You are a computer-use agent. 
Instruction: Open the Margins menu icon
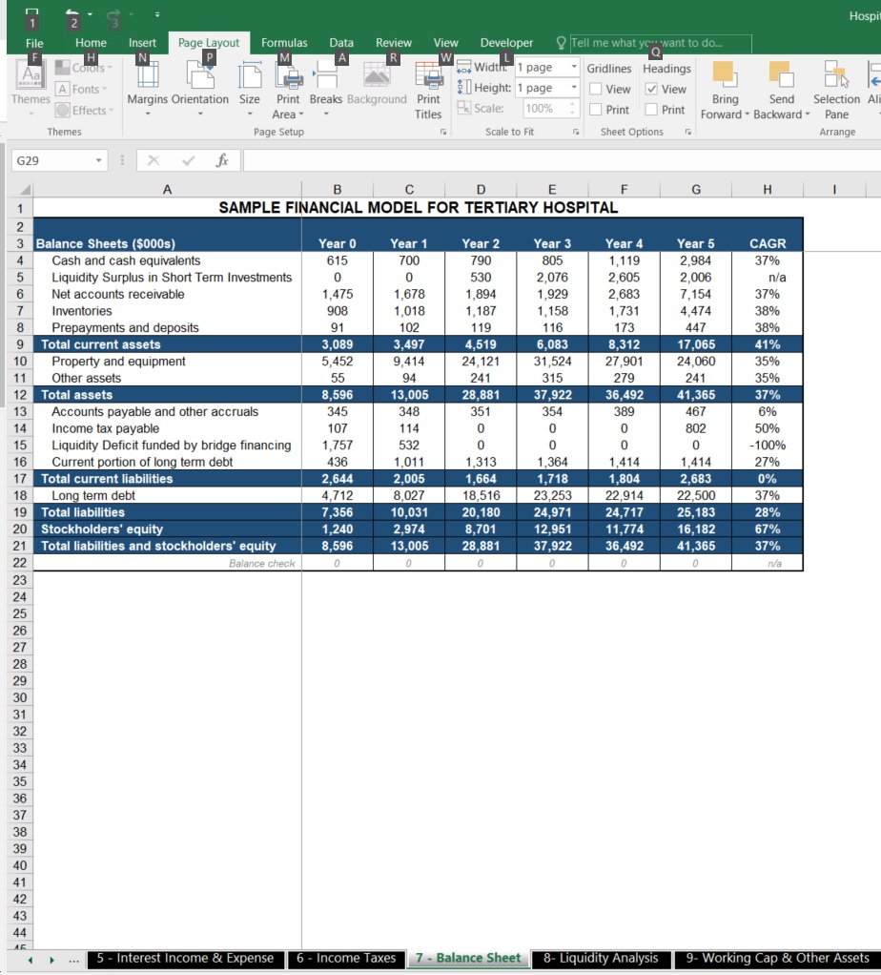click(x=147, y=74)
